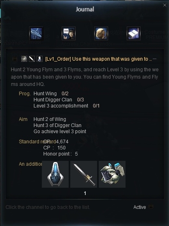Close the Journal window
This screenshot has width=169, height=226.
click(x=165, y=5)
